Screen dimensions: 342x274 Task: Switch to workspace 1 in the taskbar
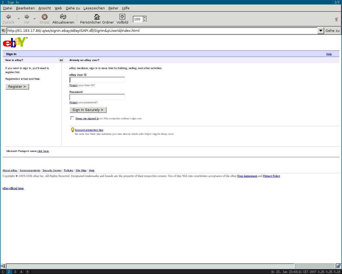(3, 272)
